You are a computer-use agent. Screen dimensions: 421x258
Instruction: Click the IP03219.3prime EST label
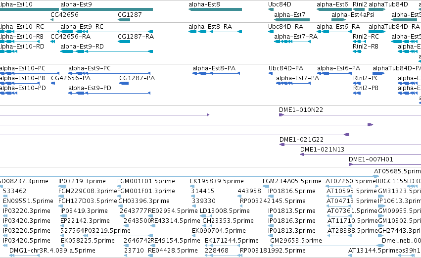pos(82,181)
